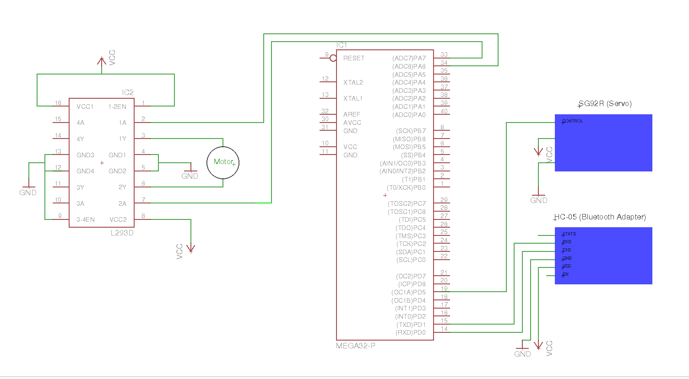Click the (T0/XCK)PB0 pin label

point(406,187)
